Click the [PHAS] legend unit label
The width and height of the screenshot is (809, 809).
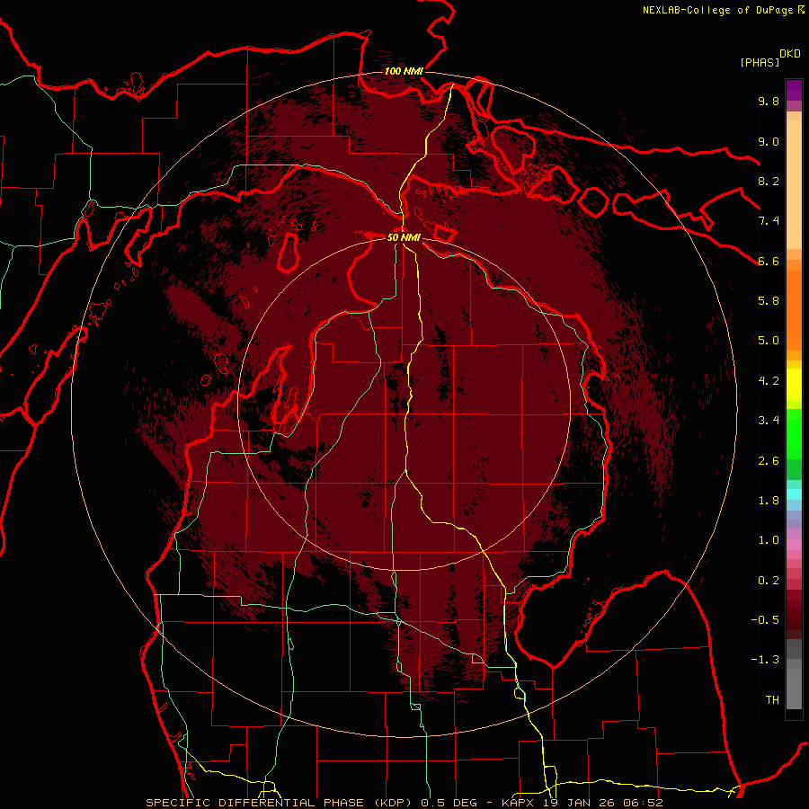[x=760, y=63]
